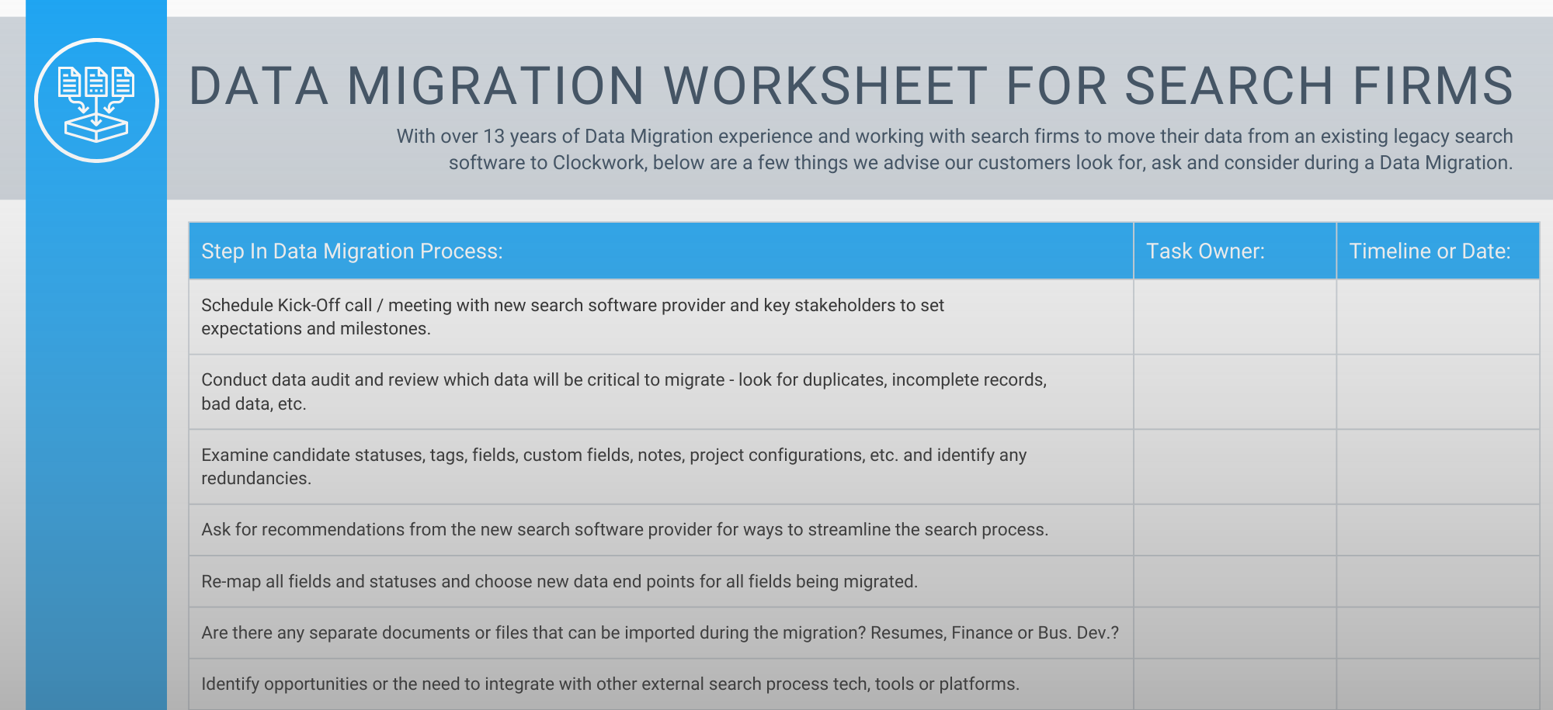Click the 'Data Migration Worksheet for Search Firms' title
1553x710 pixels.
click(x=851, y=85)
